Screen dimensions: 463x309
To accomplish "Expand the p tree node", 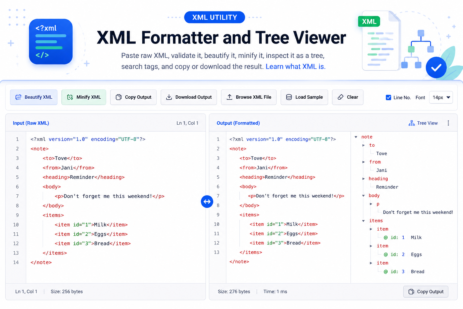I will (x=371, y=204).
